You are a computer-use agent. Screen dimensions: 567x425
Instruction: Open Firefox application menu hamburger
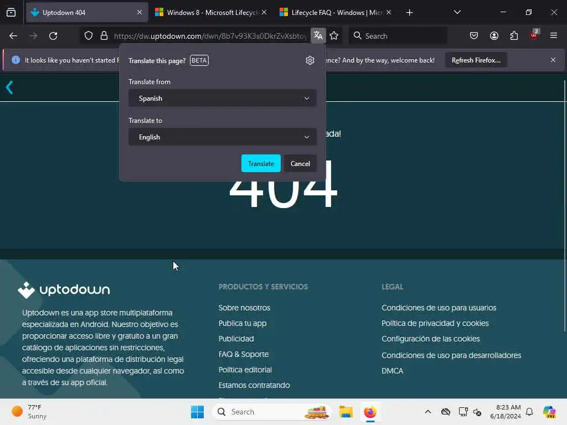pyautogui.click(x=554, y=35)
